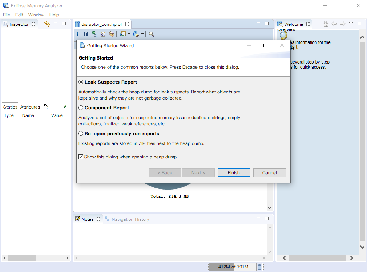Click the Total: 234.3 MB text

pos(169,196)
